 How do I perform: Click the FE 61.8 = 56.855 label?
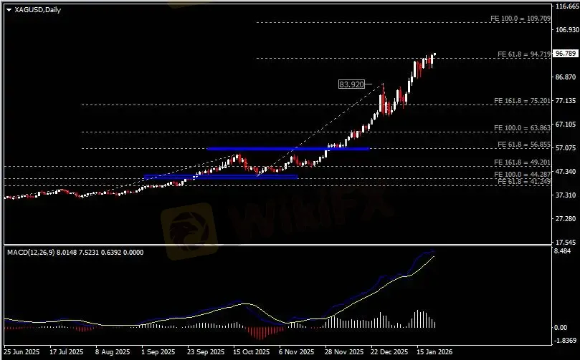pos(524,145)
